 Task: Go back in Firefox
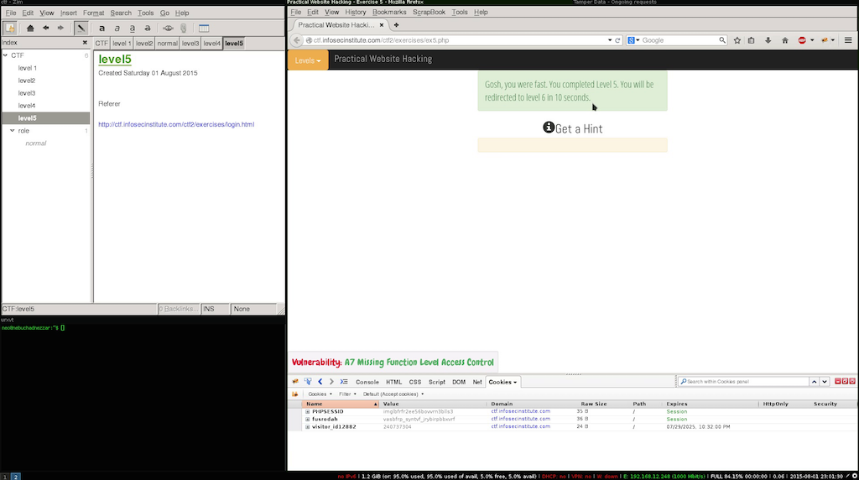coord(296,40)
